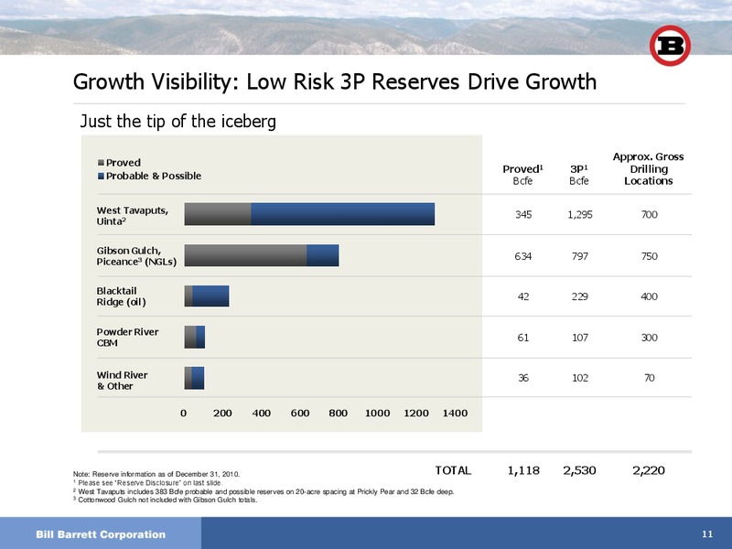Click the drilling locations value 70
This screenshot has height=549, width=732.
click(650, 378)
